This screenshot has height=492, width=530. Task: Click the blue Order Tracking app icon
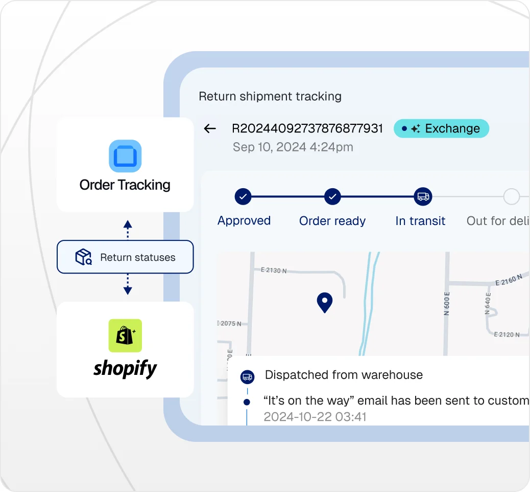click(125, 156)
